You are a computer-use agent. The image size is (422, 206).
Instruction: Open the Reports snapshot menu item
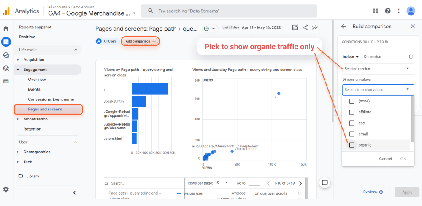point(35,27)
